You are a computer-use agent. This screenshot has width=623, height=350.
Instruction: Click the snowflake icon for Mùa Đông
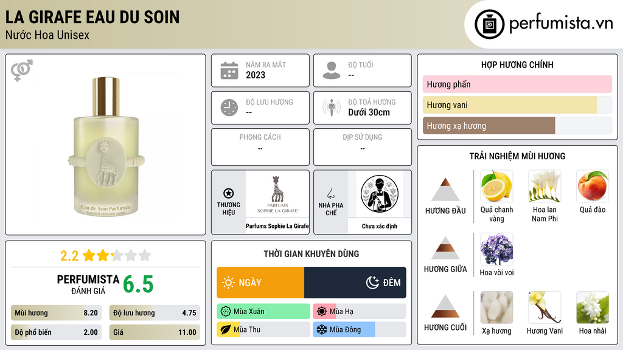tap(322, 329)
